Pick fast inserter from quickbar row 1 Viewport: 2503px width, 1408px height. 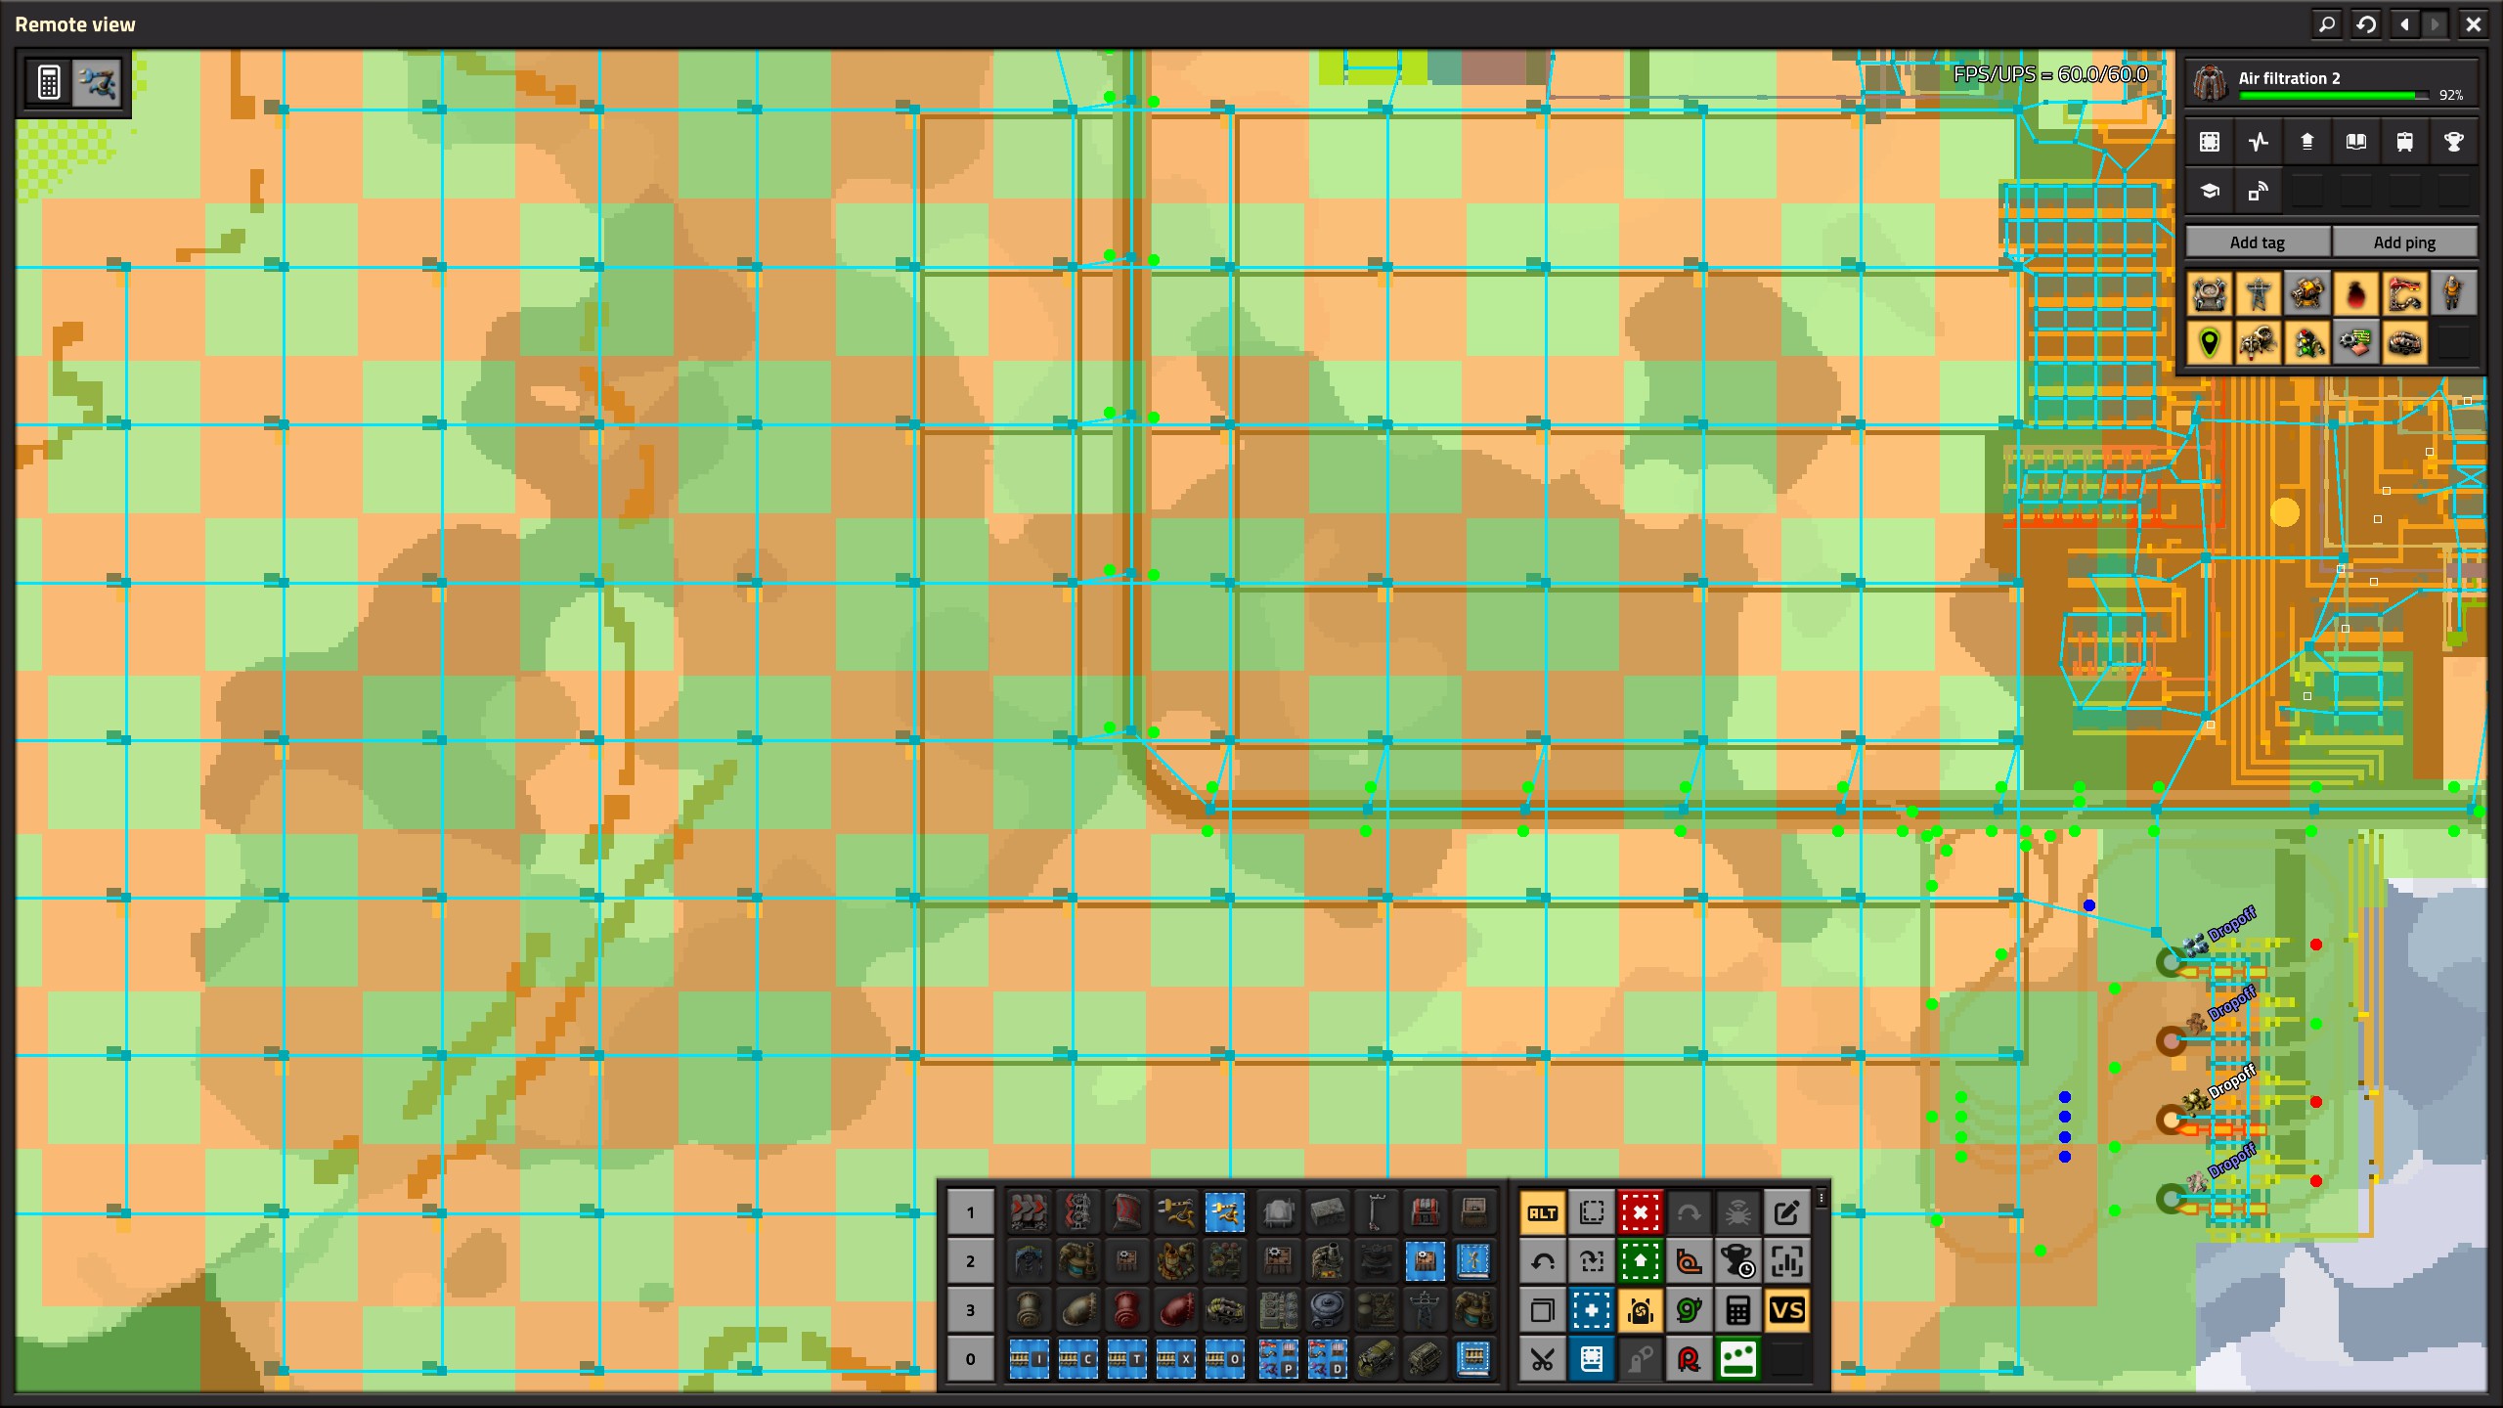pos(1224,1212)
